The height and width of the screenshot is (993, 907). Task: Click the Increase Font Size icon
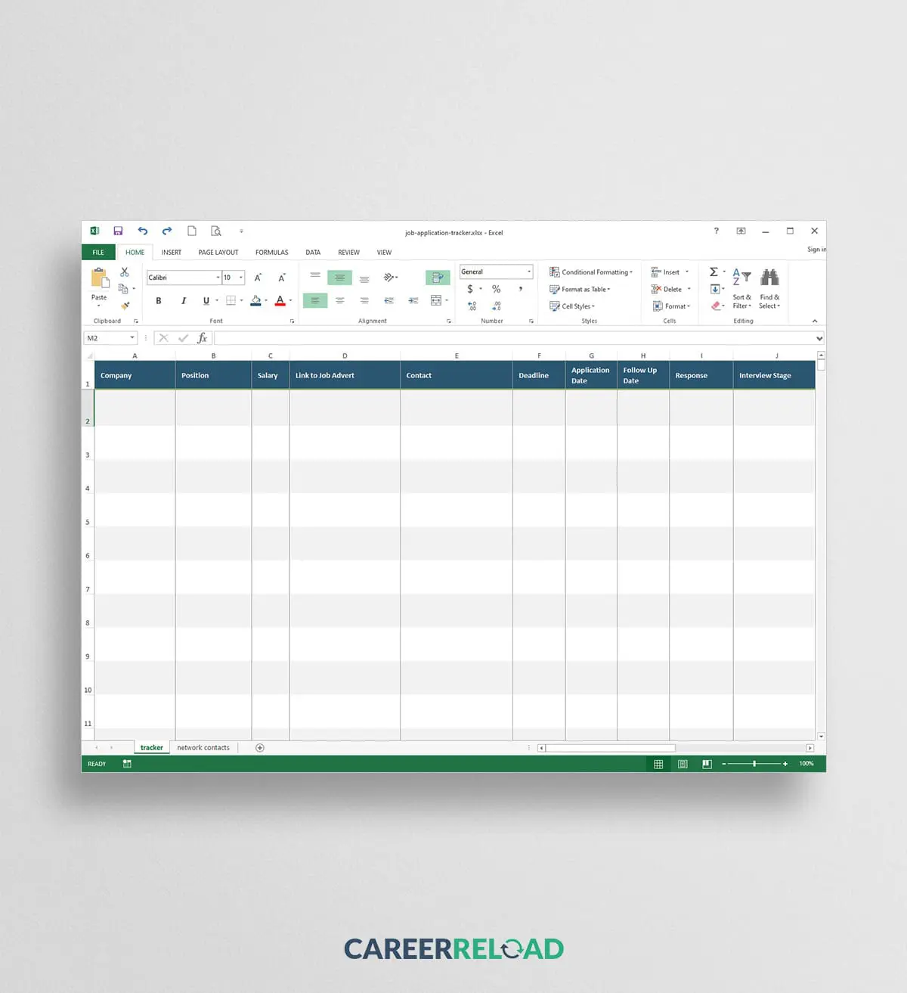pos(258,278)
